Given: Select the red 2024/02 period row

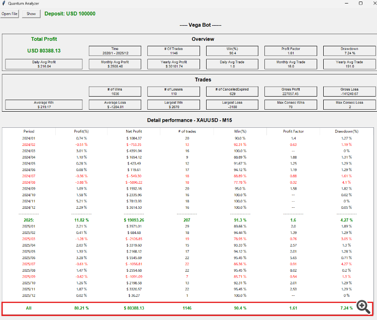Looking at the screenshot, I should [x=188, y=144].
